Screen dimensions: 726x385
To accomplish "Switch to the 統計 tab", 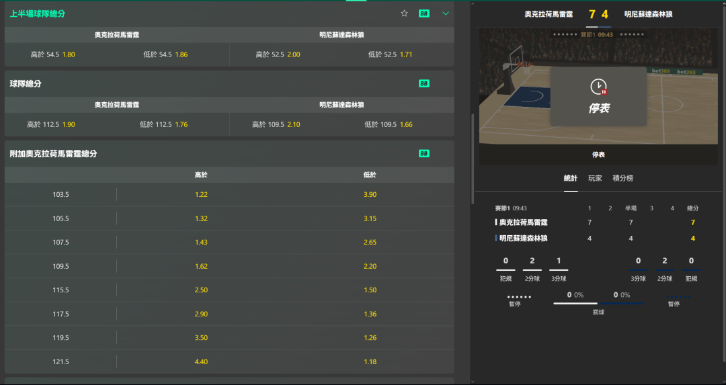I will (x=571, y=178).
